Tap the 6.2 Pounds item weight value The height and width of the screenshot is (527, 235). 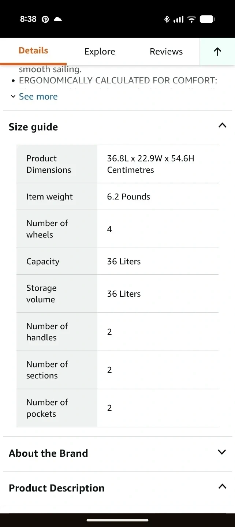[x=128, y=197]
